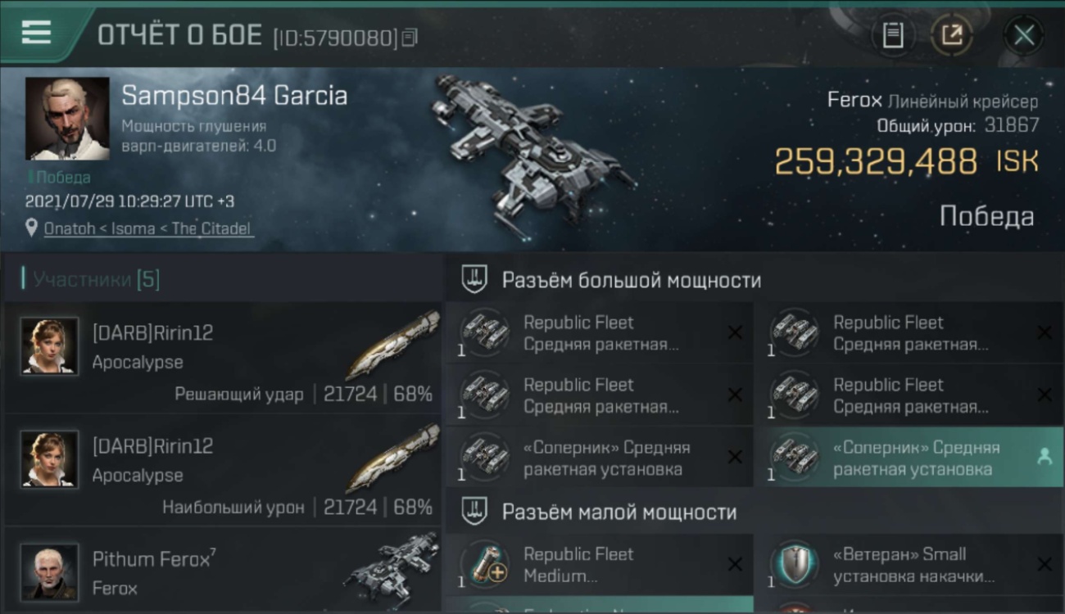Open the report document icon in header
Viewport: 1065px width, 614px height.
[x=893, y=35]
